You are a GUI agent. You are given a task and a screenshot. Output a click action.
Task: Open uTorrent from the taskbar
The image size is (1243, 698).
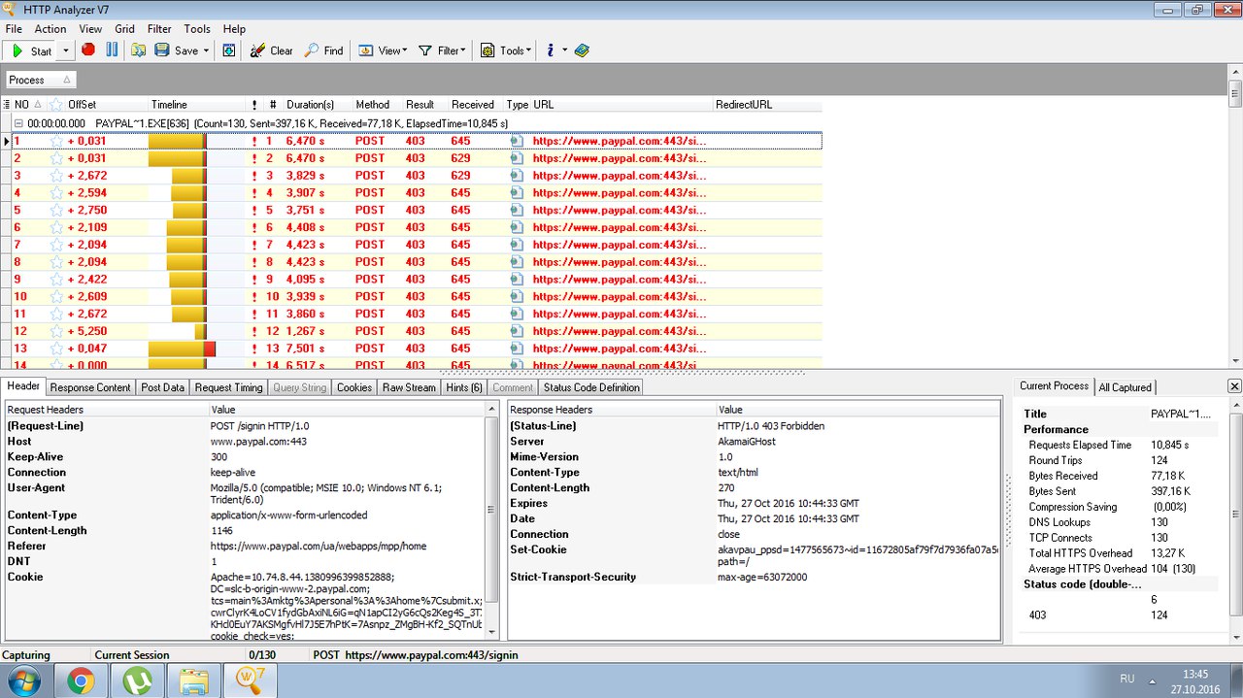[x=137, y=681]
